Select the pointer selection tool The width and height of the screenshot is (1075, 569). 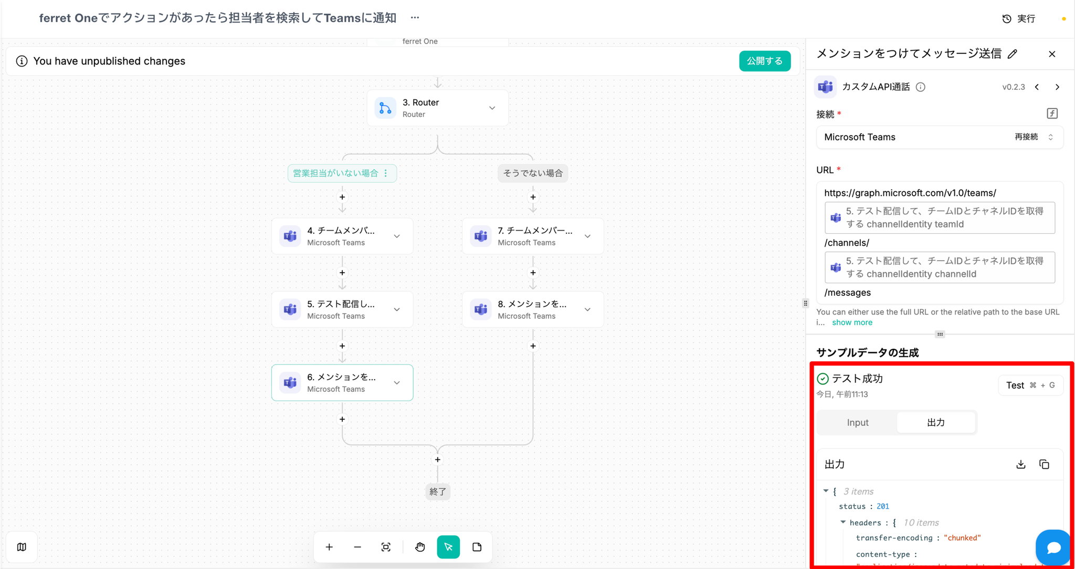448,547
